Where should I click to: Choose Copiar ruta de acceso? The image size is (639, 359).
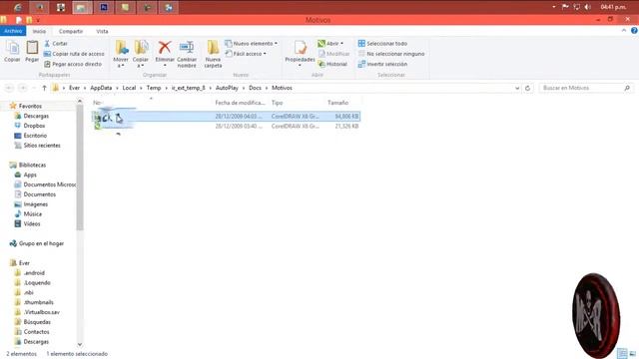coord(74,54)
